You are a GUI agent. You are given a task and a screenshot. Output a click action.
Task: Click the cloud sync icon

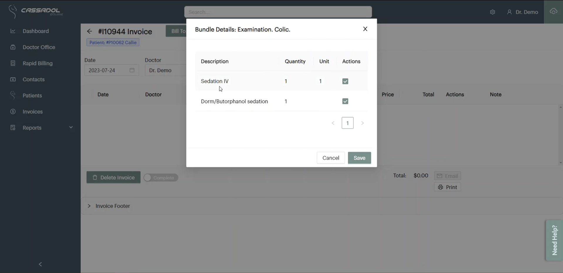(x=553, y=11)
